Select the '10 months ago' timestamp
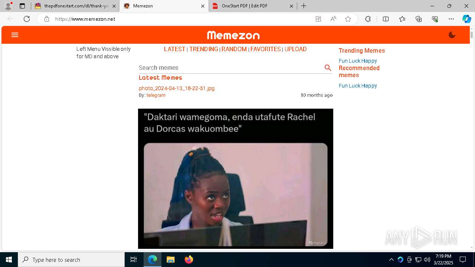The image size is (475, 267). 317,95
